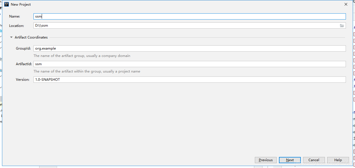
Task: Proceed with the Next button
Action: pos(290,160)
